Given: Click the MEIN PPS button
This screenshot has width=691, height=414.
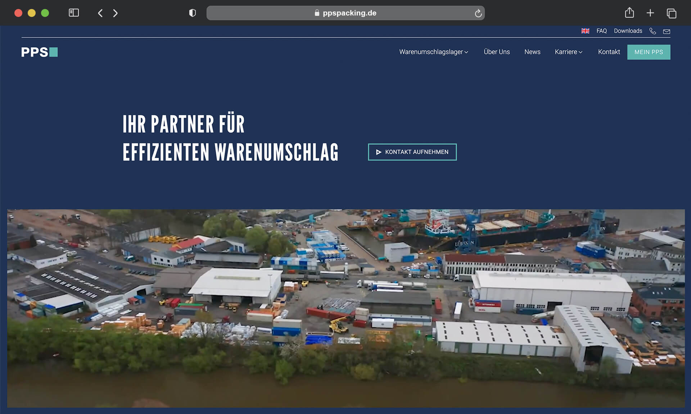Looking at the screenshot, I should [x=649, y=52].
